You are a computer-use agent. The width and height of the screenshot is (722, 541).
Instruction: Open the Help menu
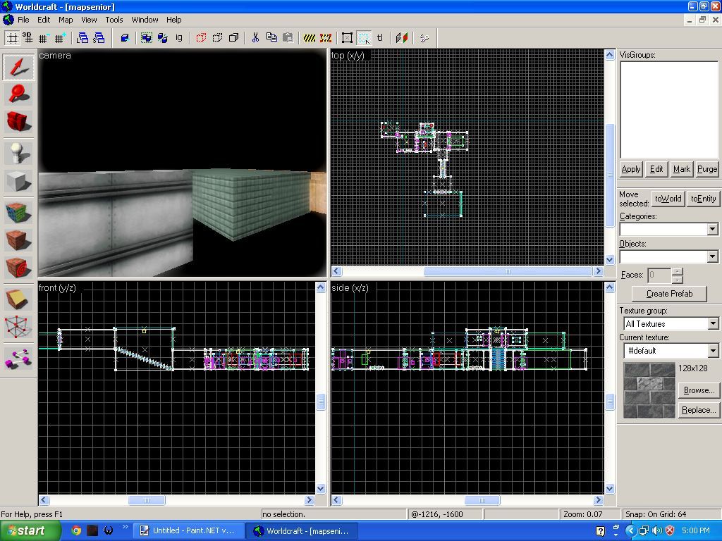[x=173, y=20]
